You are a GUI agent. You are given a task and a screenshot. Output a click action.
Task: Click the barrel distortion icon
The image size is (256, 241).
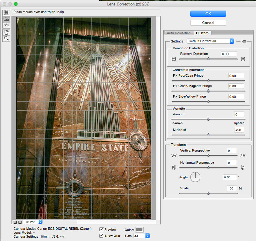tap(174, 59)
